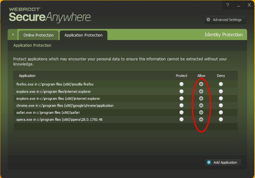Switch to the Online Protection tab
255x178 pixels.
38,35
